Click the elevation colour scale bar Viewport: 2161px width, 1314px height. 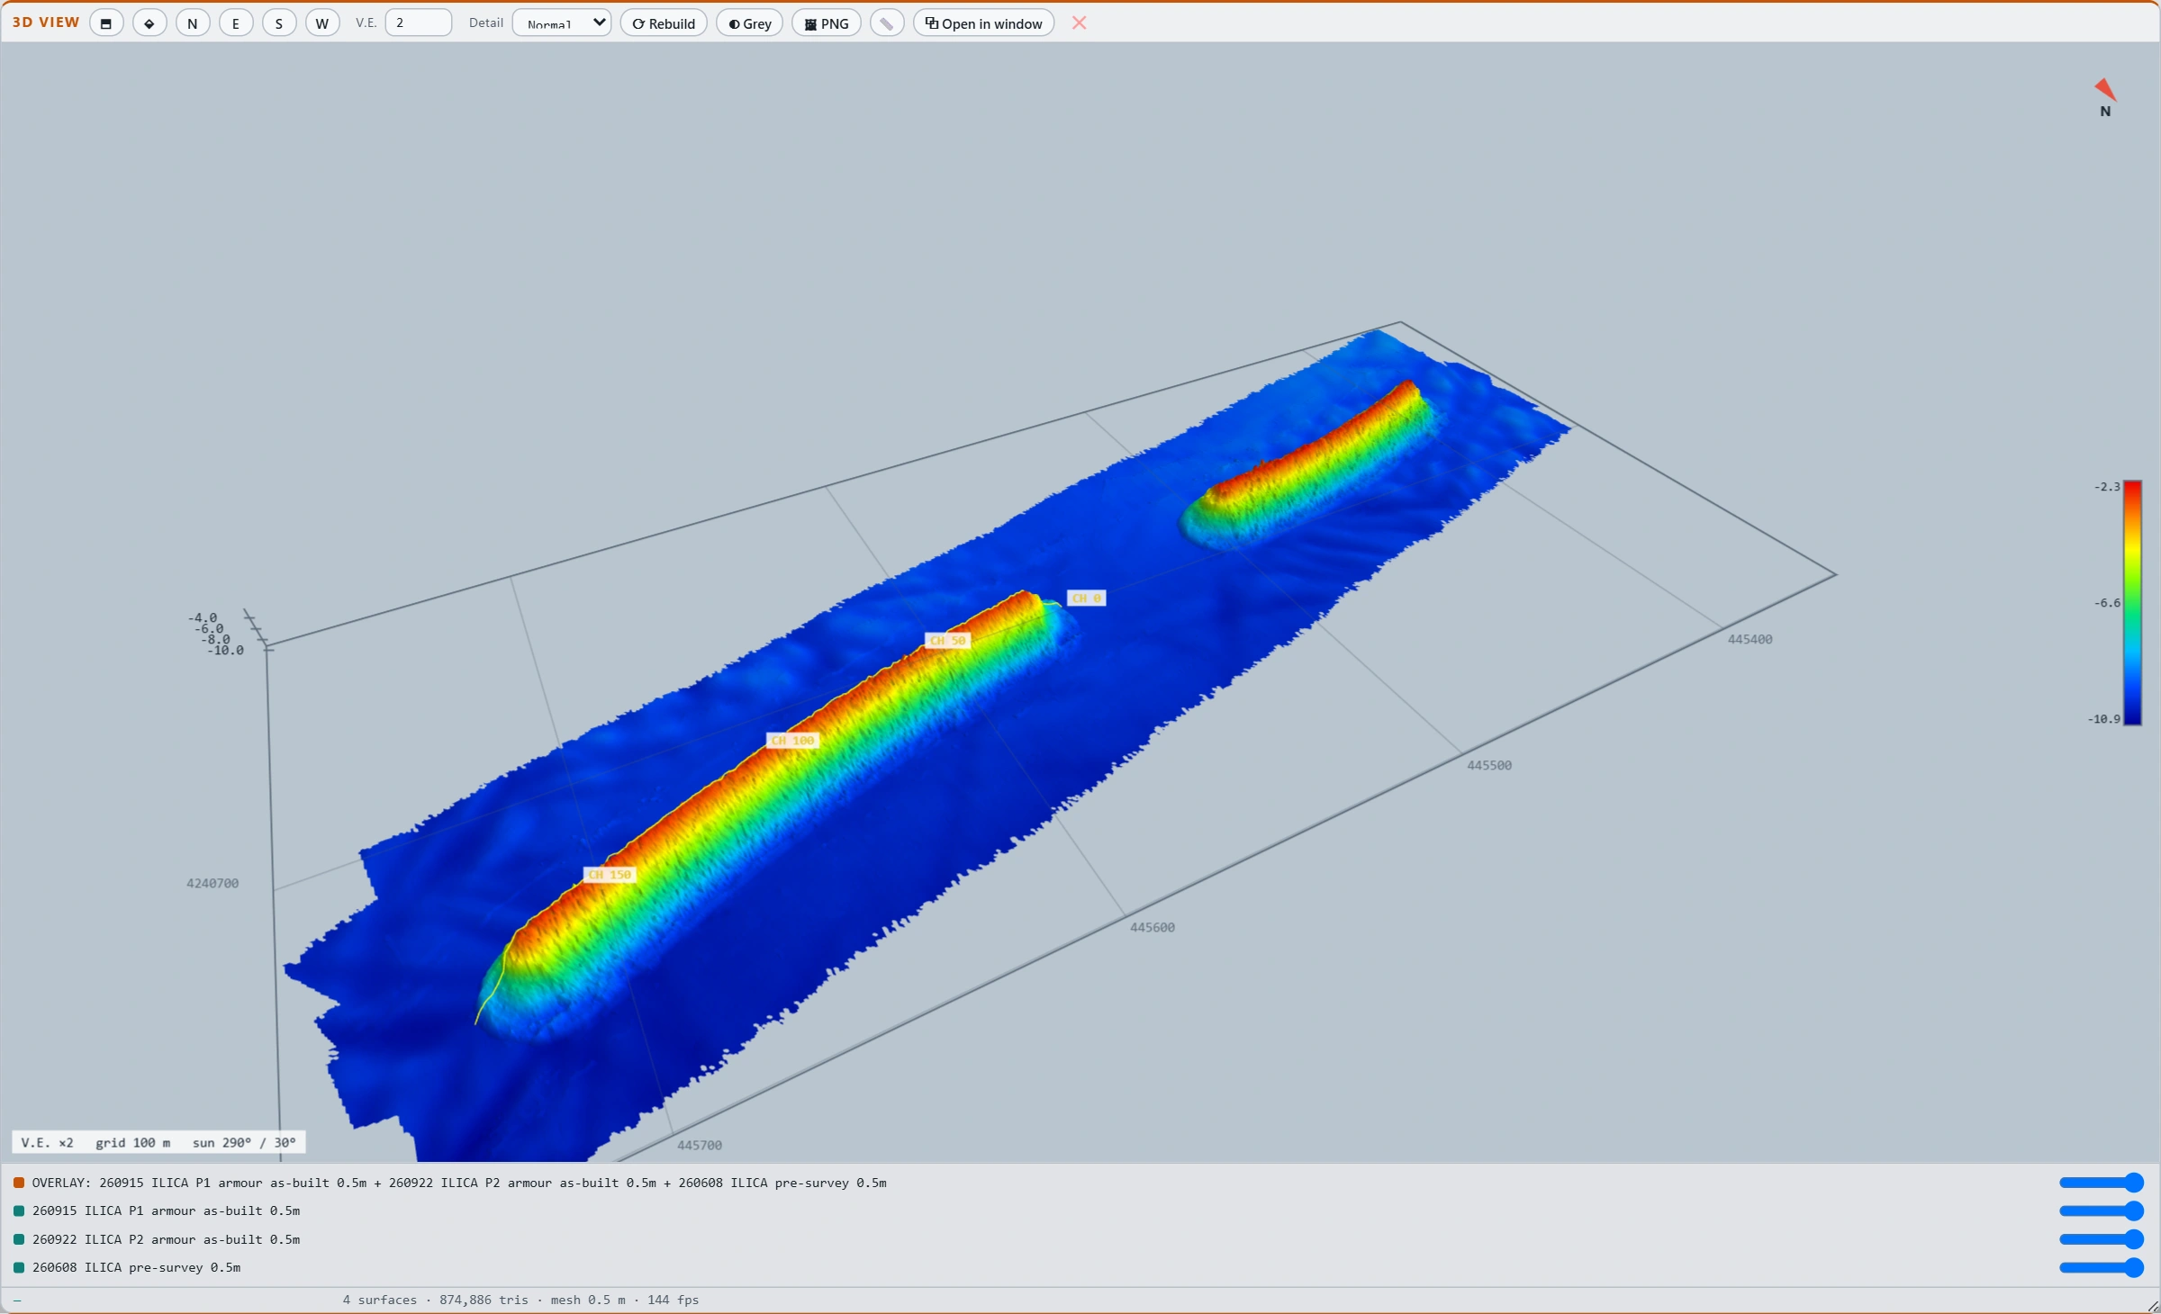pyautogui.click(x=2133, y=603)
